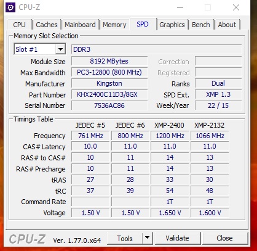Click the Timings Table group label
Screen dimensions: 257x251
(33, 119)
